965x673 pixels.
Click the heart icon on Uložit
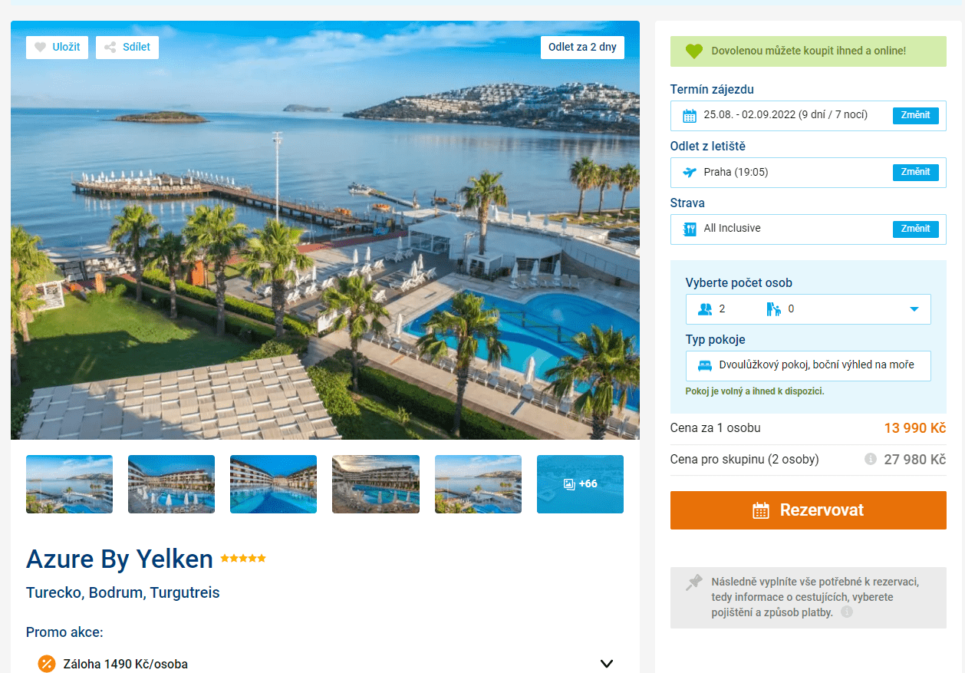click(x=40, y=48)
